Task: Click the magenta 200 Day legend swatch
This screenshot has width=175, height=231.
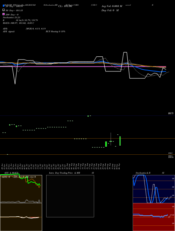Action: [3, 14]
